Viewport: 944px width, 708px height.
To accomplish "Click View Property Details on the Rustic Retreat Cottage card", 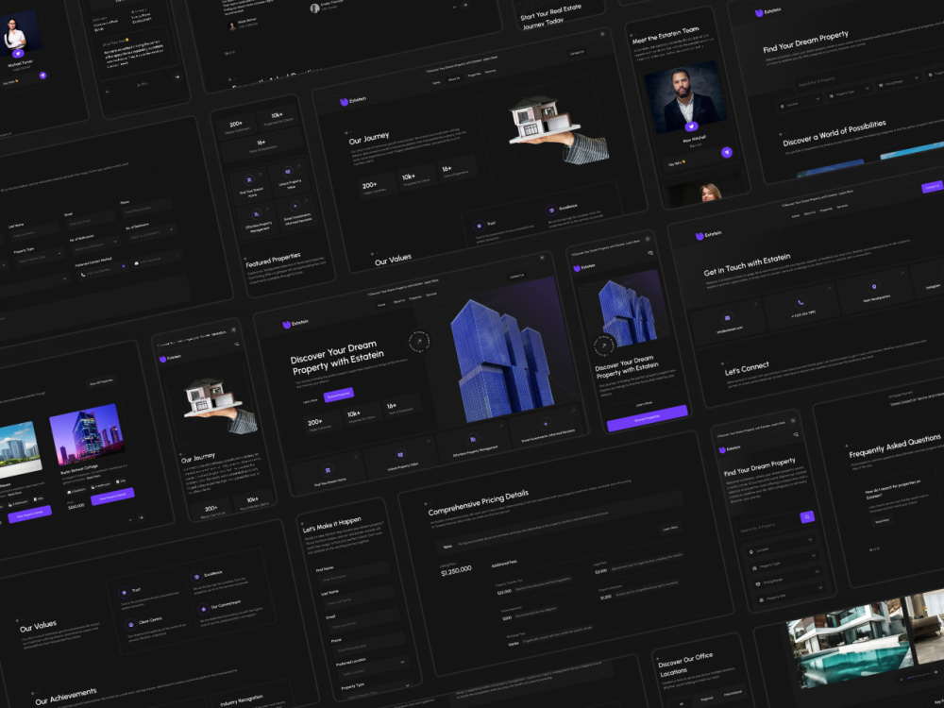I will point(112,497).
